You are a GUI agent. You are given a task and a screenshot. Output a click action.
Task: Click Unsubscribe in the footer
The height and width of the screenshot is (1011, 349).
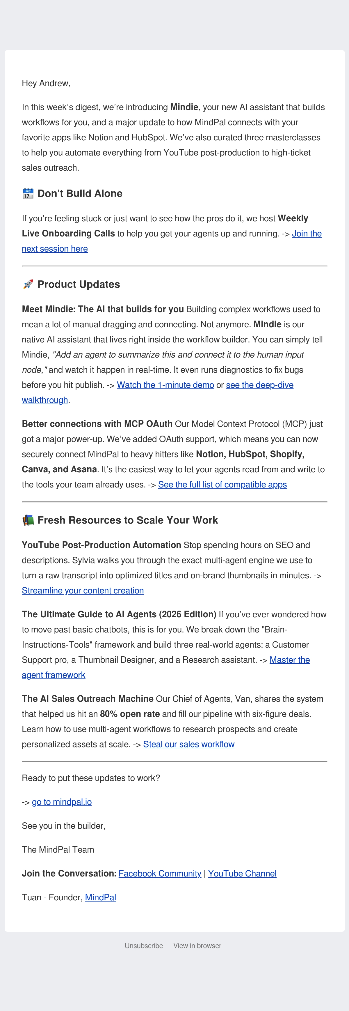coord(143,946)
